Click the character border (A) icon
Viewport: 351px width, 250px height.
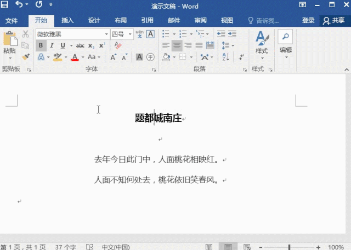(150, 34)
